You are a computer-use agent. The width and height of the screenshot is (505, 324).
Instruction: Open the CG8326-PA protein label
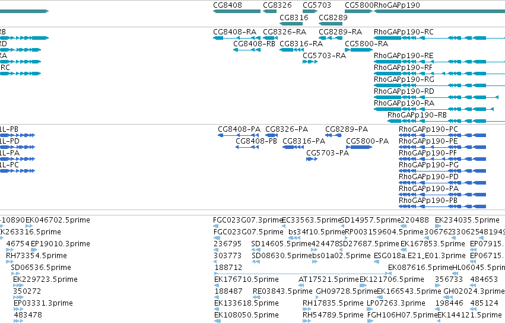click(x=287, y=129)
